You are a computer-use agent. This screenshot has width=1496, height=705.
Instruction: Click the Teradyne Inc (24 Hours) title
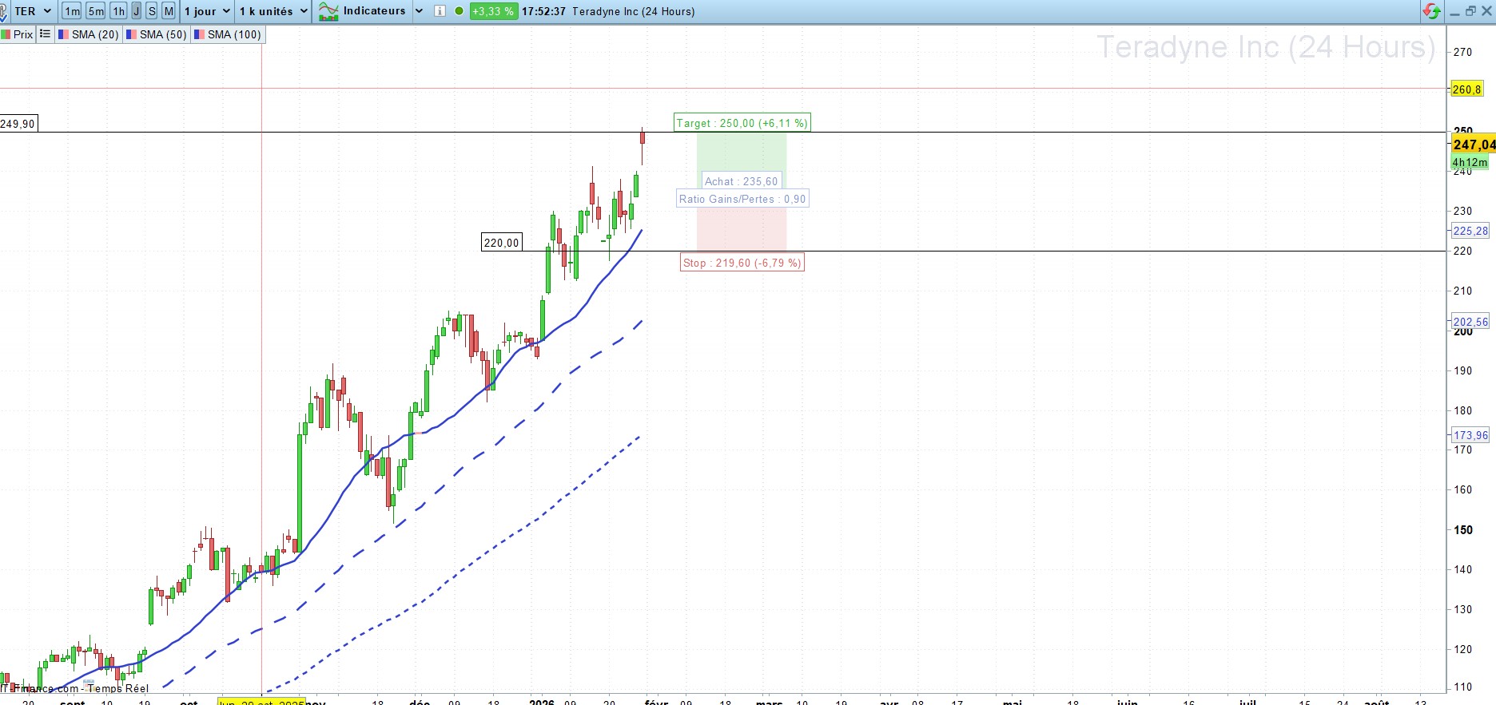point(634,11)
